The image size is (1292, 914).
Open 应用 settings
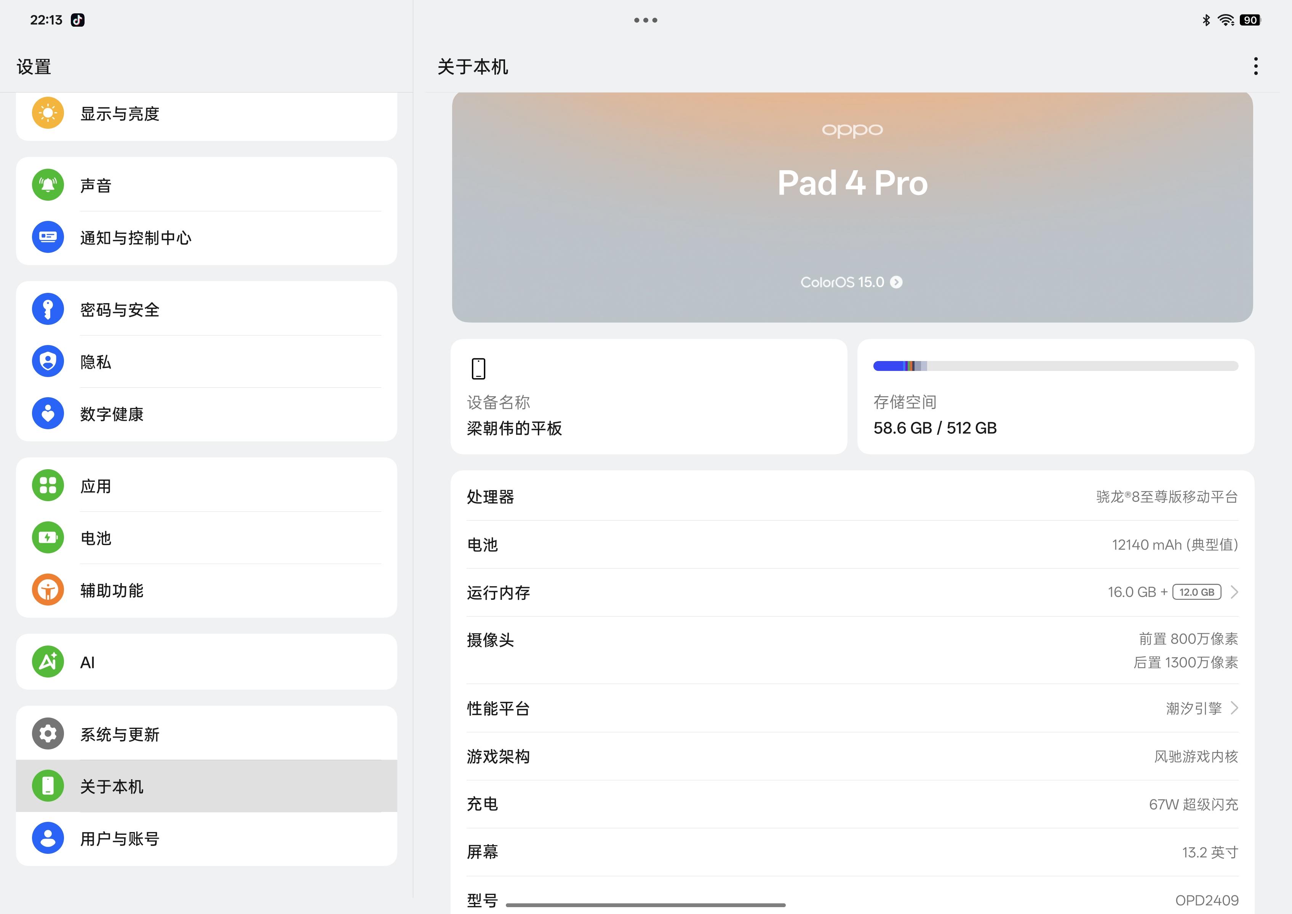pos(206,485)
